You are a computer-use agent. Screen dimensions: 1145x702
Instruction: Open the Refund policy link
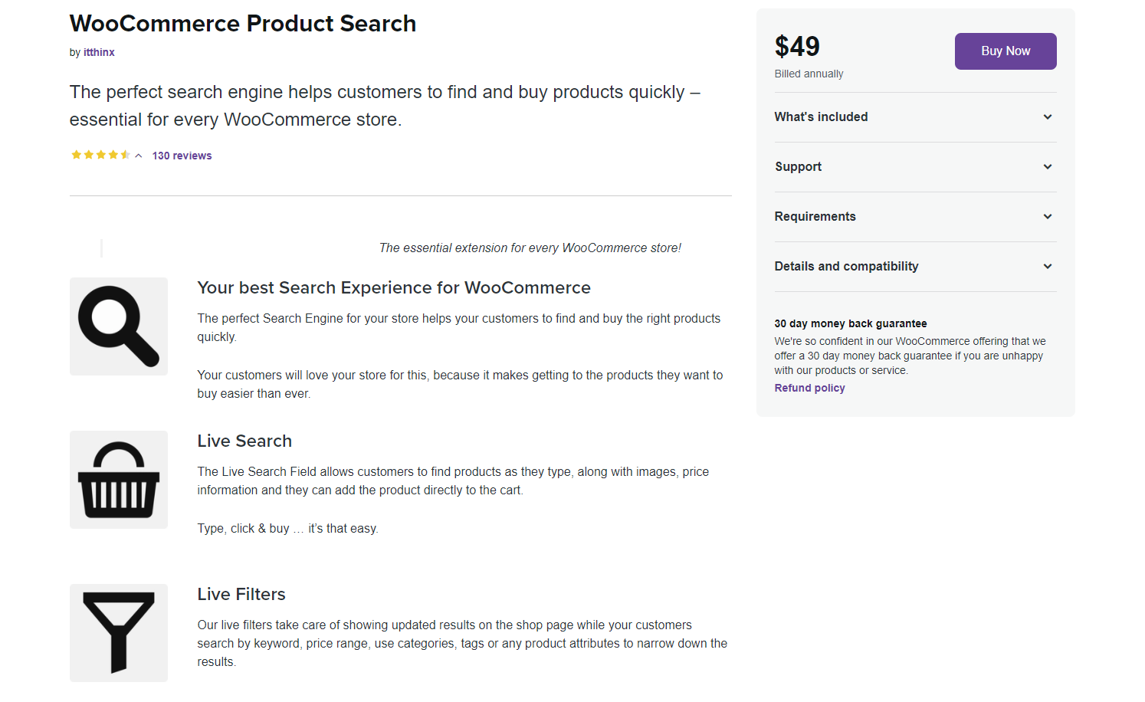click(809, 389)
